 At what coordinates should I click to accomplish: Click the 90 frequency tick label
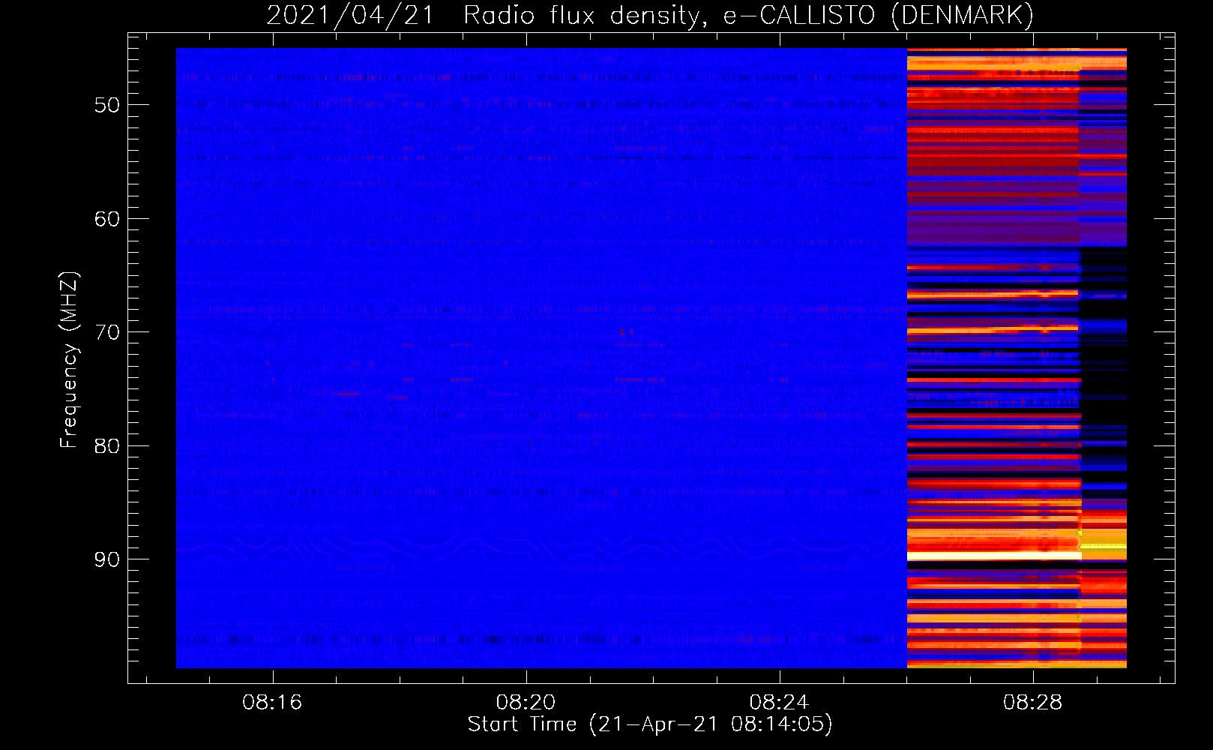[107, 559]
